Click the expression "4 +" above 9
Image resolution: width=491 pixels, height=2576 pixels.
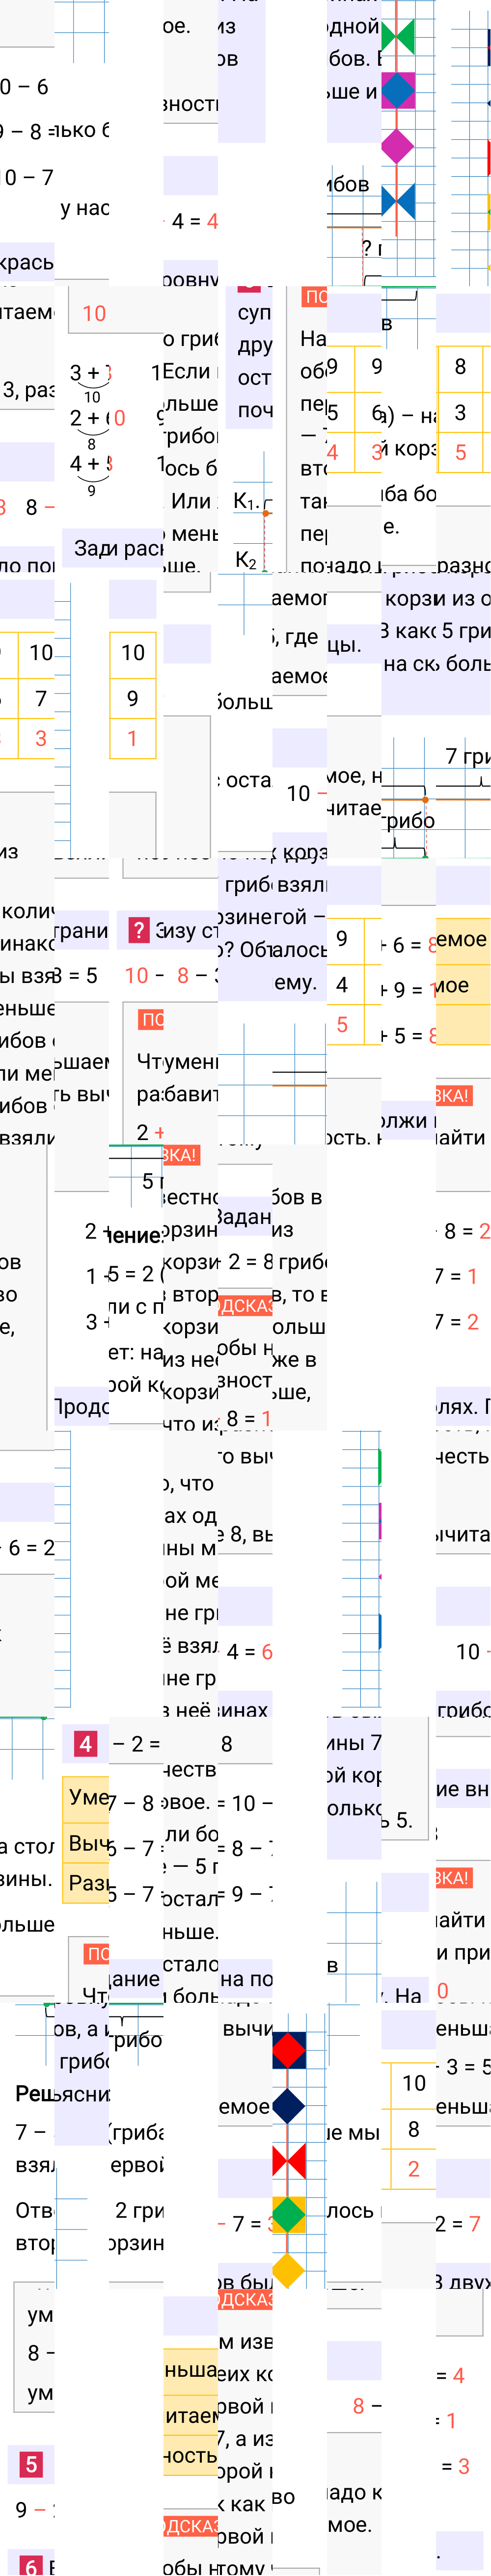tap(86, 464)
